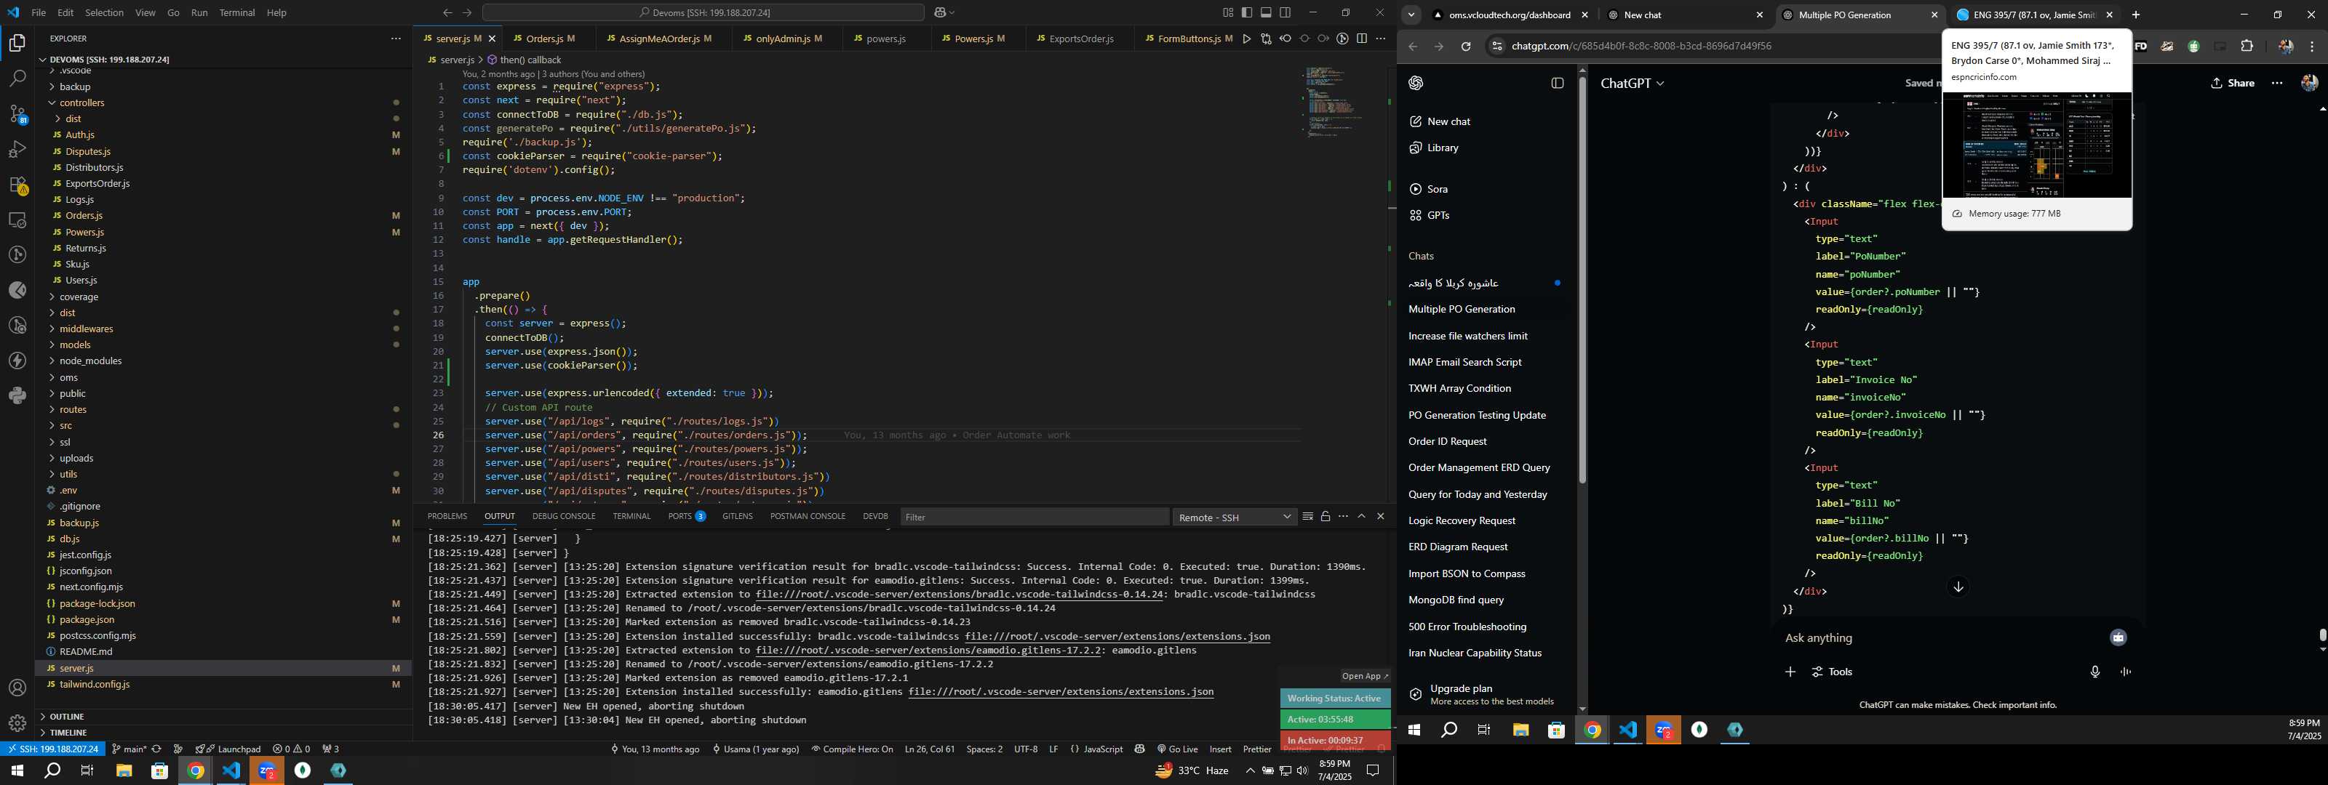Open Copilot chat icon in title bar
The image size is (2328, 785).
[940, 12]
